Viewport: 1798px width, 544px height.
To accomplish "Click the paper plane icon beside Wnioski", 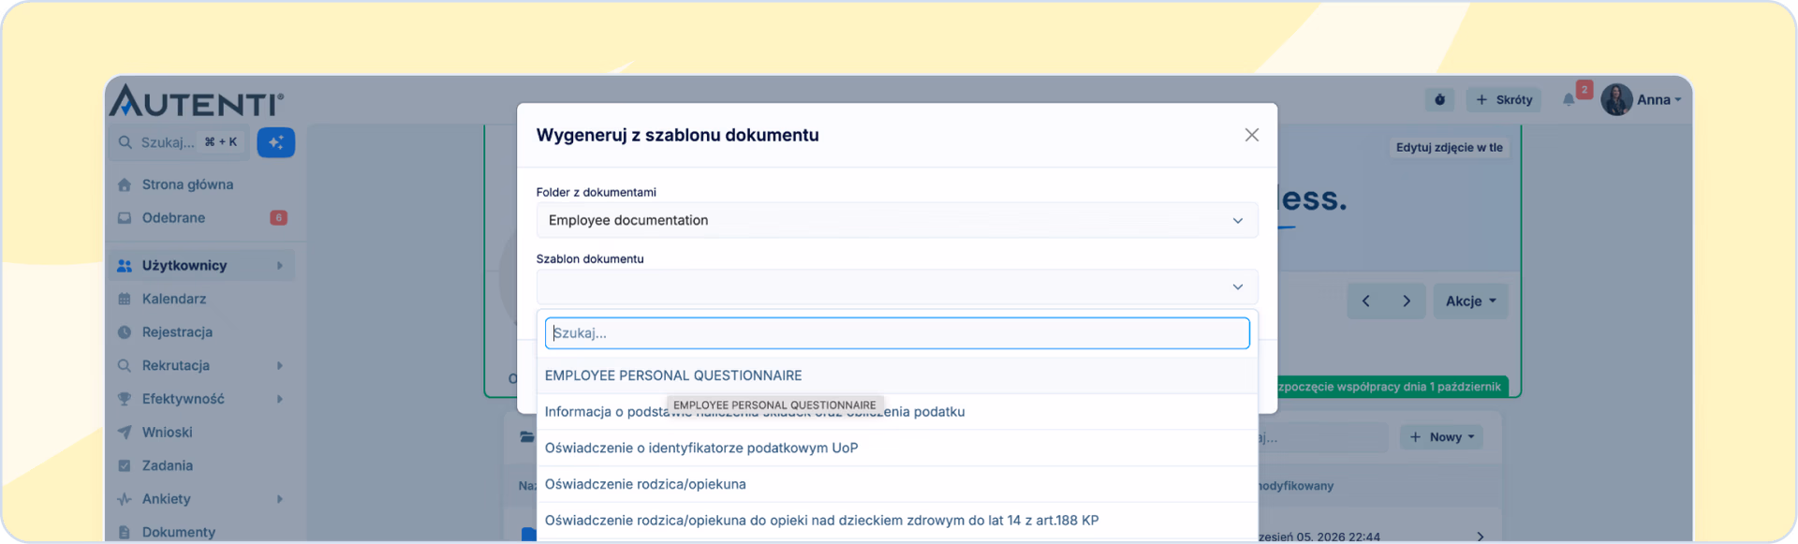I will [125, 433].
